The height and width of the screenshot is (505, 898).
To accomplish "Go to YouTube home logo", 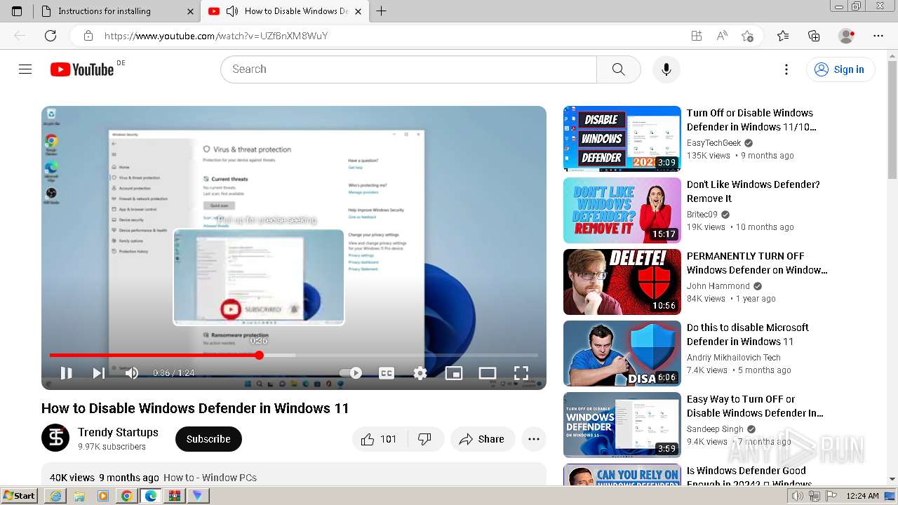I will pos(82,69).
